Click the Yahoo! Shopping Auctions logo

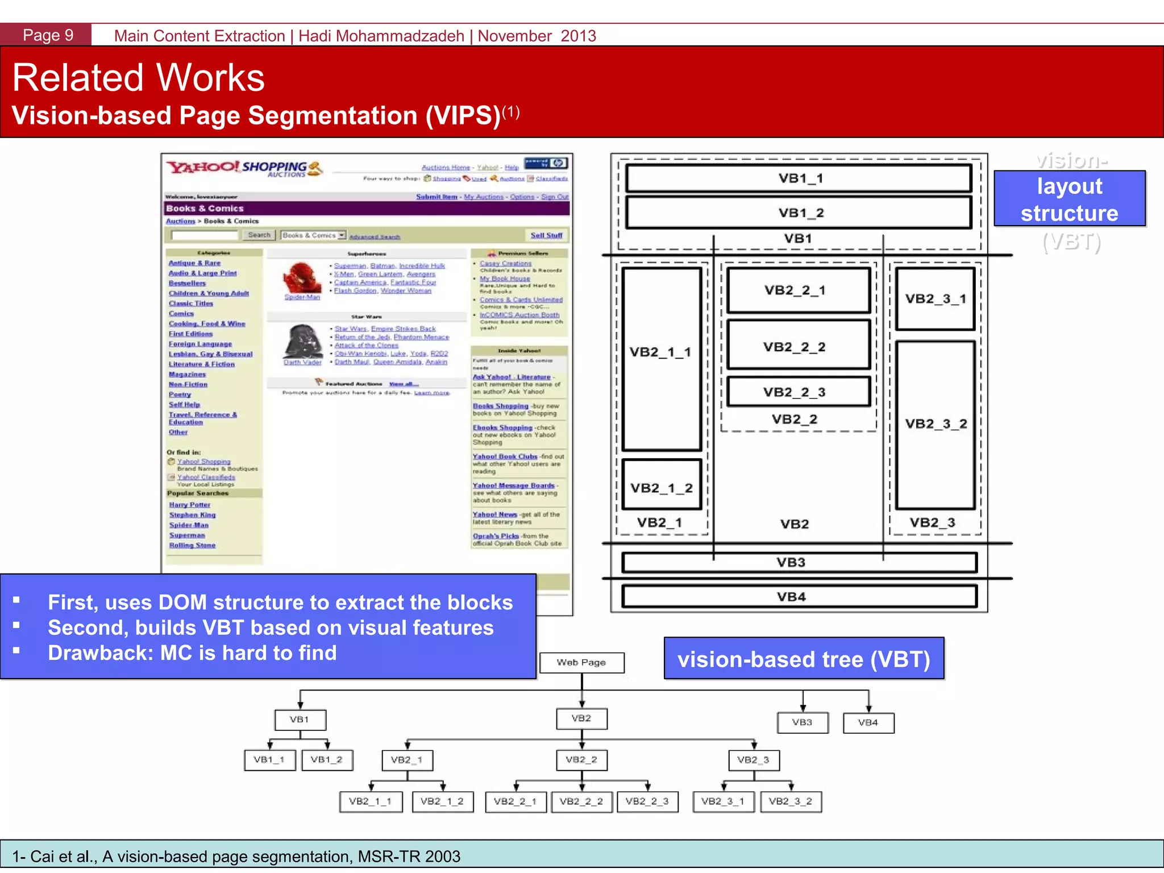pos(244,168)
